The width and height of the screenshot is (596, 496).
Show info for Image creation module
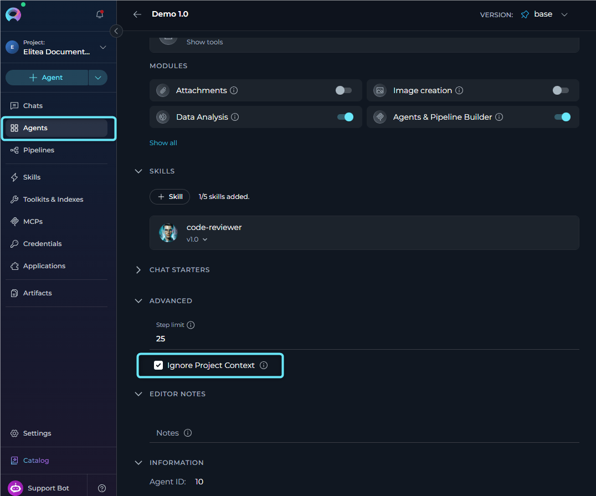459,90
